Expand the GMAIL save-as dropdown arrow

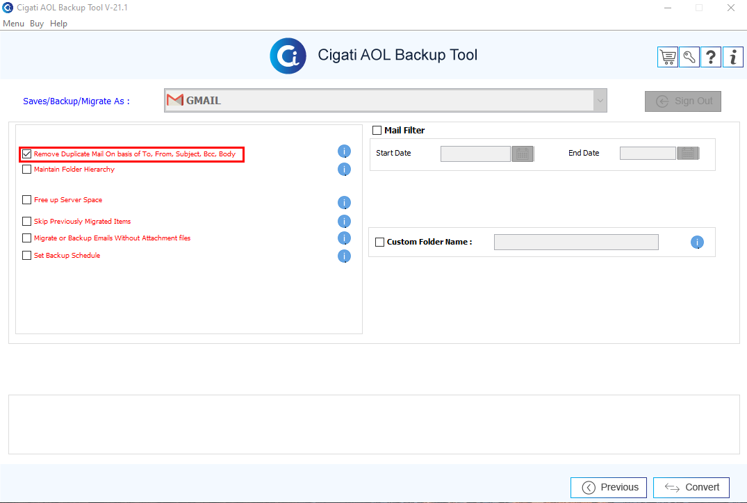click(x=600, y=101)
